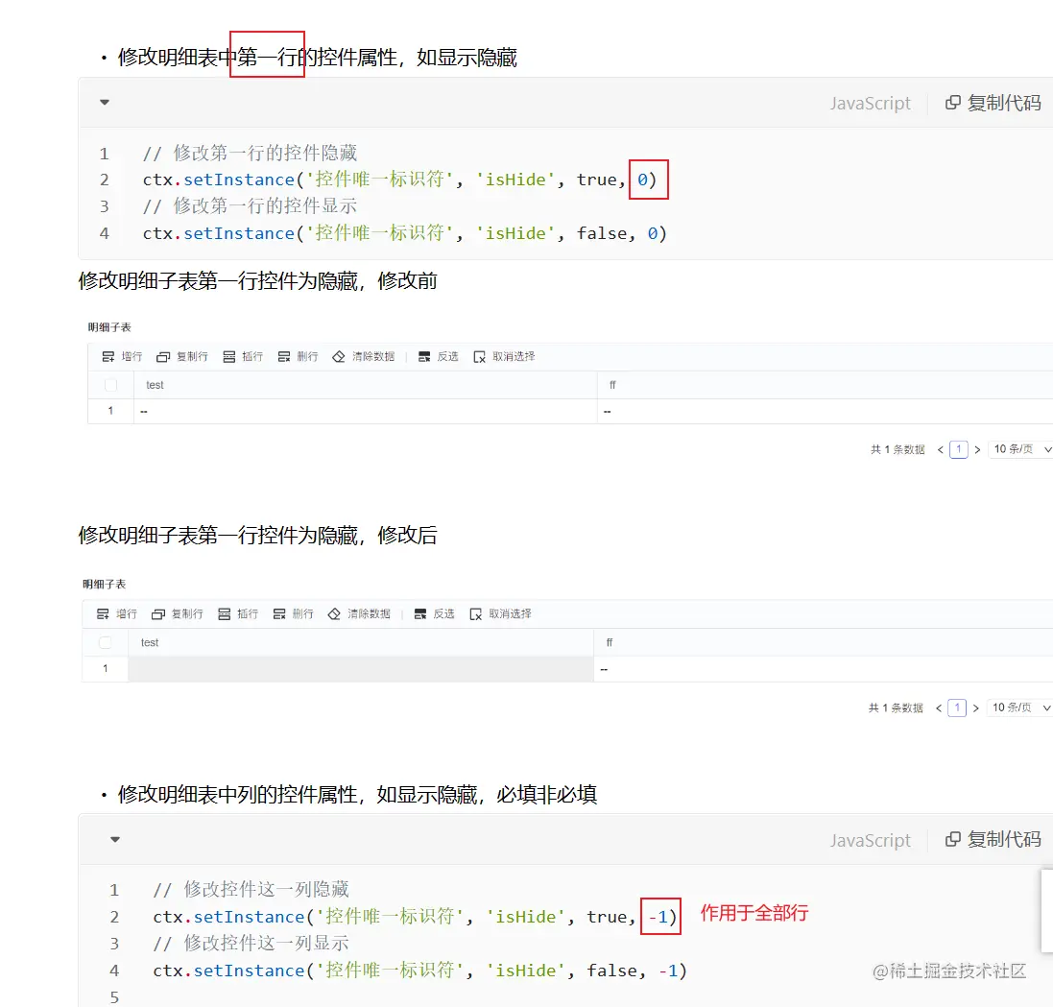Click 反选 in the 修改前 table toolbar
The width and height of the screenshot is (1053, 1007).
point(439,357)
